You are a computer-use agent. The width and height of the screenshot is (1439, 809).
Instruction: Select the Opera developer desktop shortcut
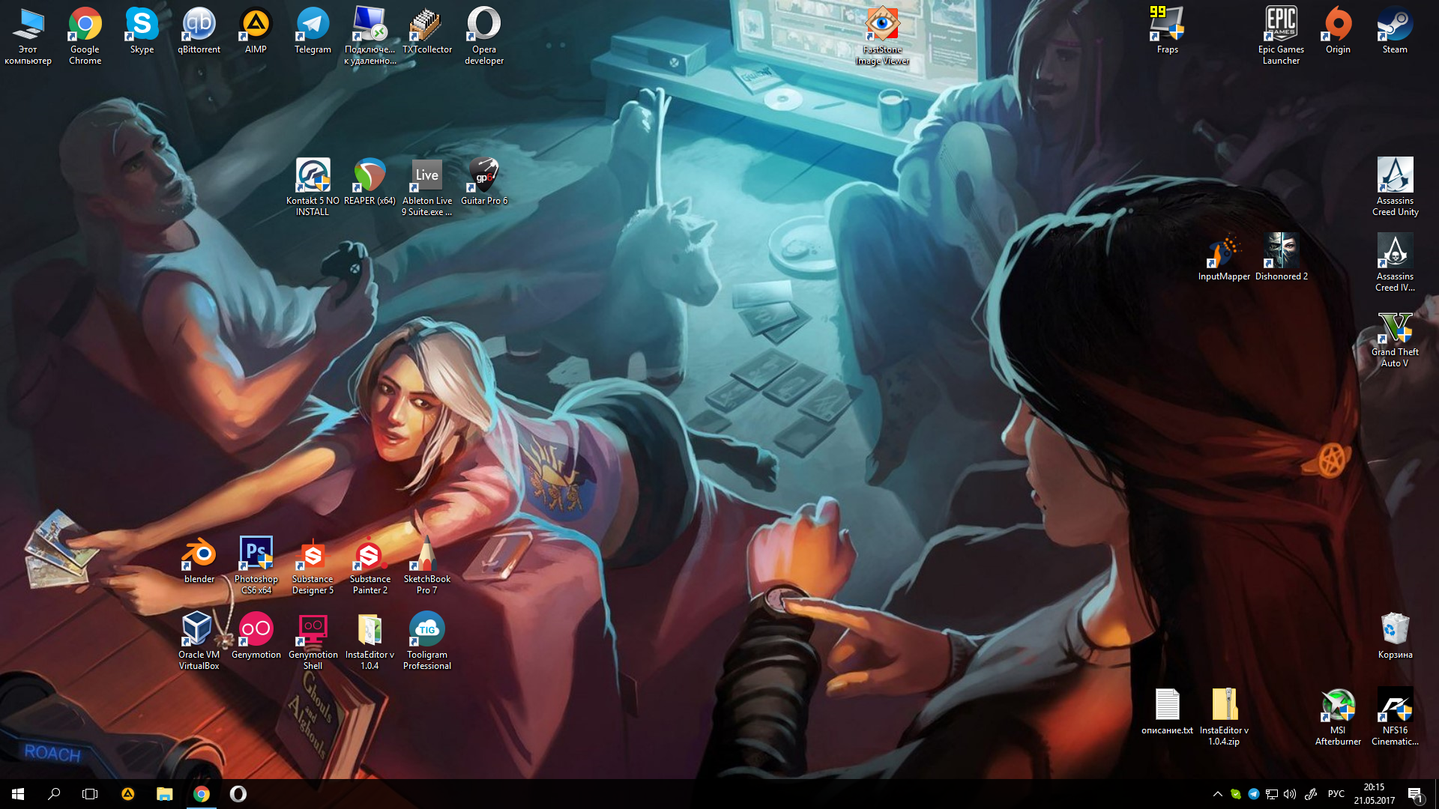(x=483, y=36)
